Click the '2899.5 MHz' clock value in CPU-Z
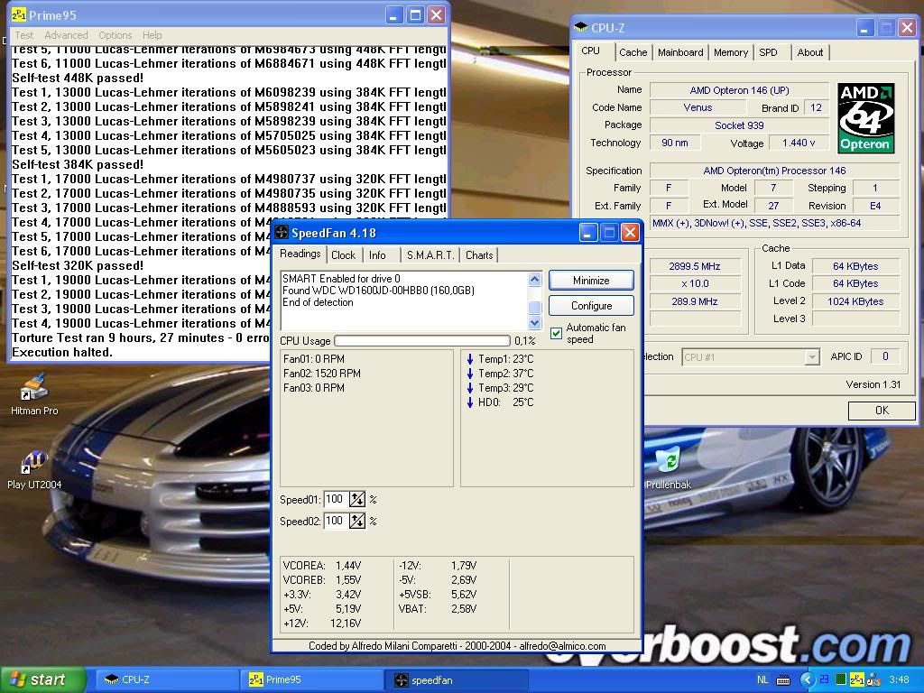 [x=694, y=266]
